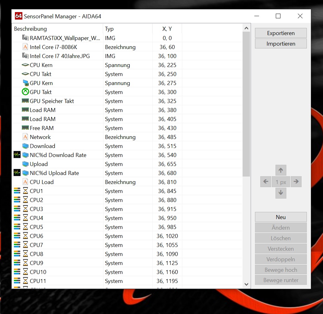Viewport: 323px width, 314px height.
Task: Select the CPU9 list row
Action: (127, 263)
